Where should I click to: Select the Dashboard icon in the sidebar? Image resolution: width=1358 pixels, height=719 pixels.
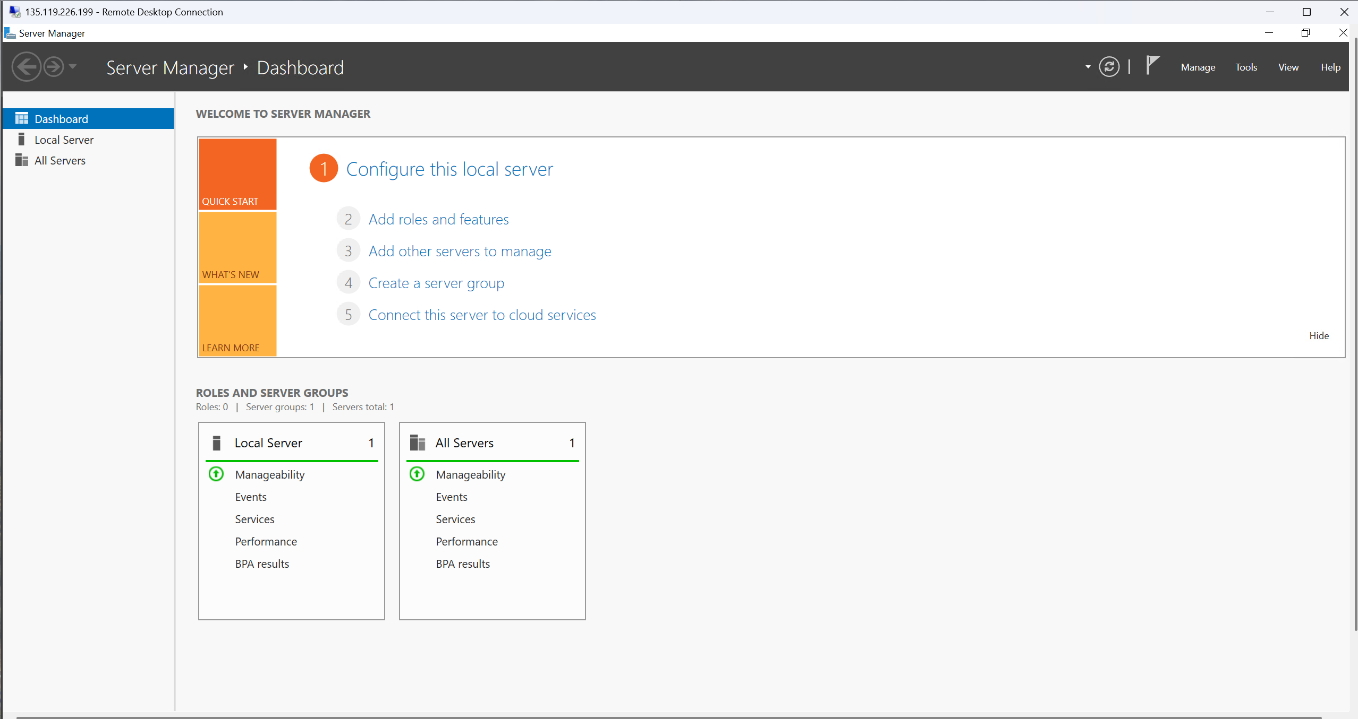22,118
